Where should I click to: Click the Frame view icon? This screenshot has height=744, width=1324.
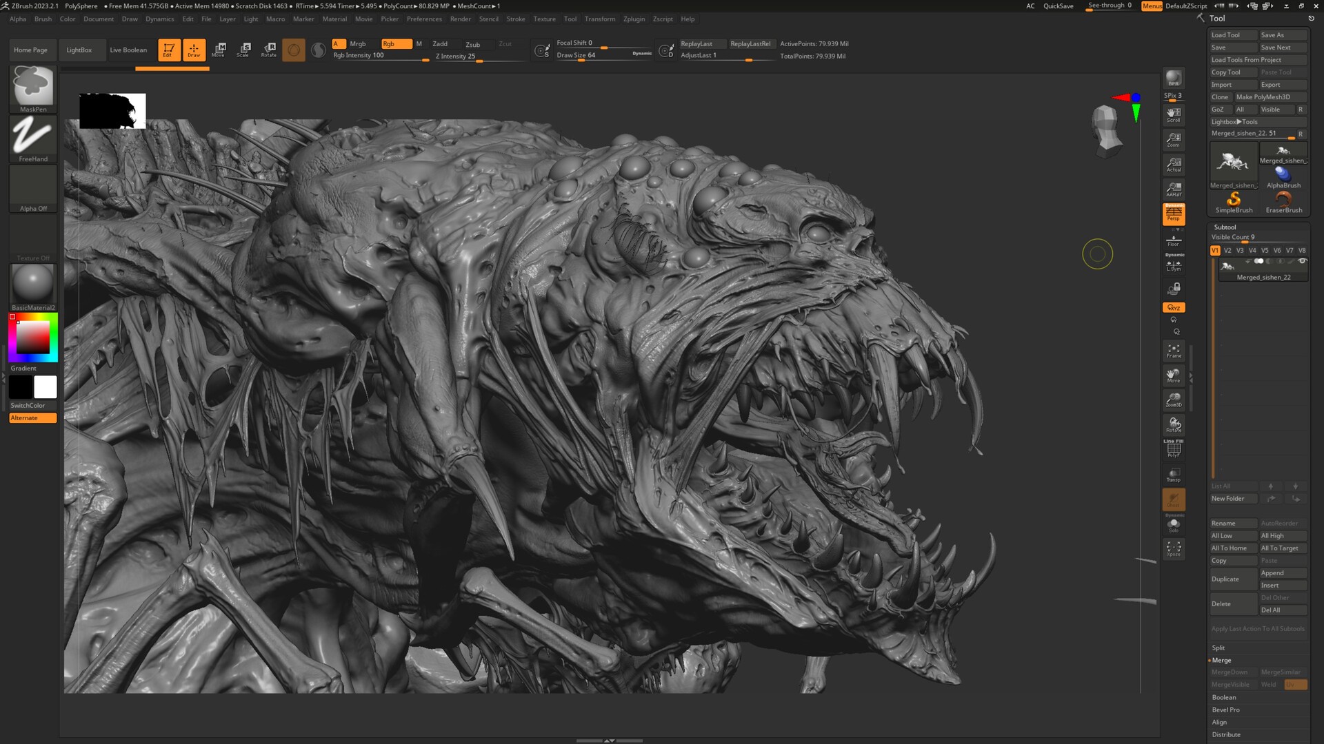coord(1173,350)
